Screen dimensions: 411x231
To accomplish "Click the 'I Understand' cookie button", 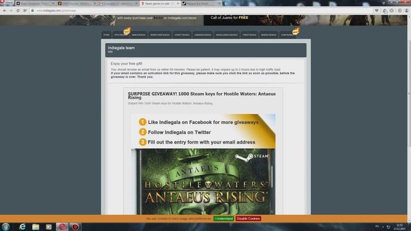I will [x=223, y=219].
